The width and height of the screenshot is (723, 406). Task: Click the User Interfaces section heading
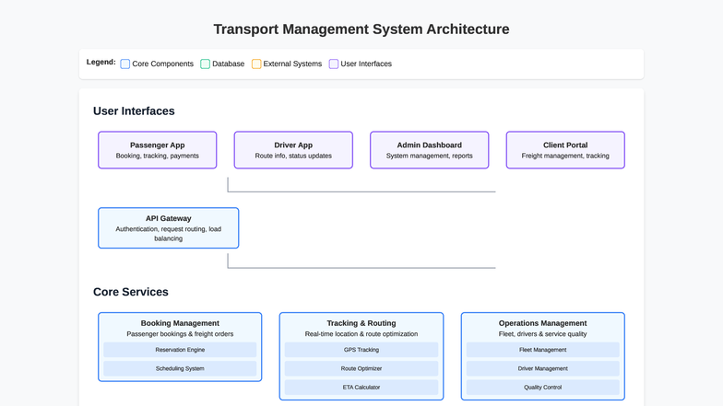[134, 110]
